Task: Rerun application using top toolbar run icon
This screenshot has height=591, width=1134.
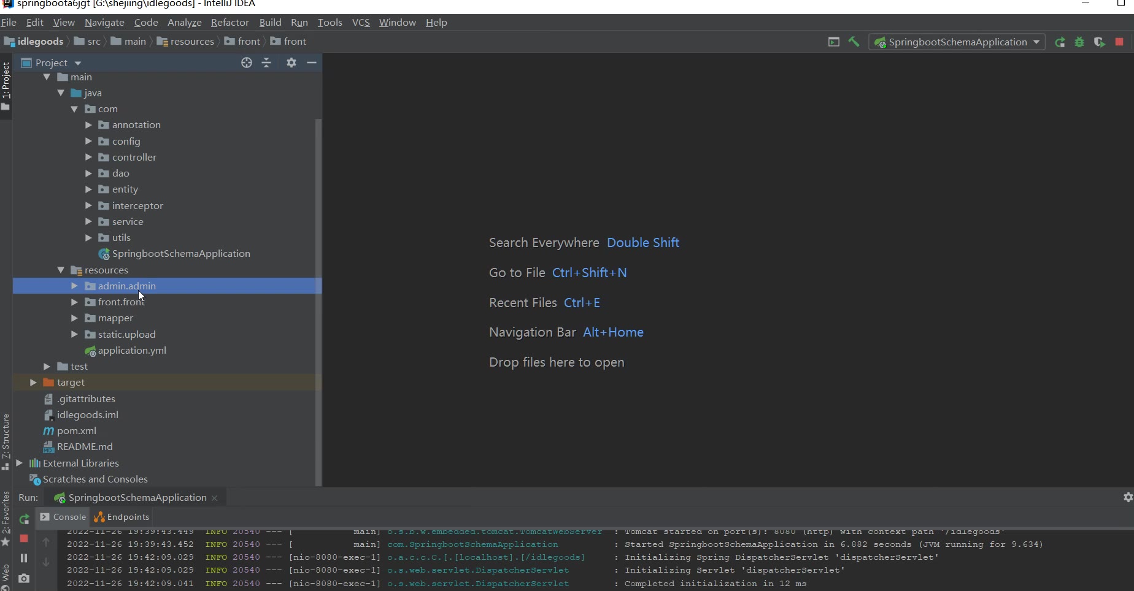Action: (x=1060, y=42)
